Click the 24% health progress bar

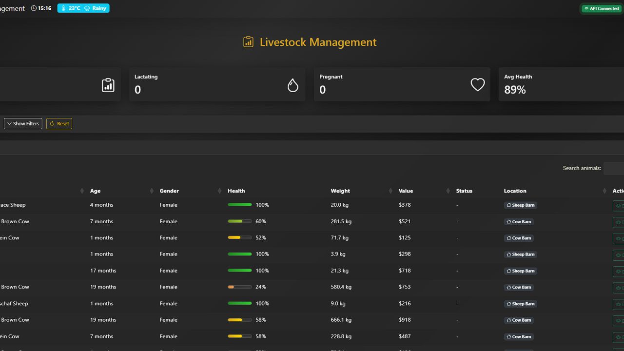(239, 287)
